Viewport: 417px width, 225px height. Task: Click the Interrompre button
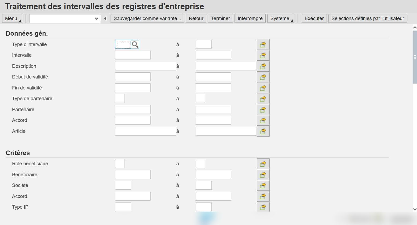coord(250,18)
